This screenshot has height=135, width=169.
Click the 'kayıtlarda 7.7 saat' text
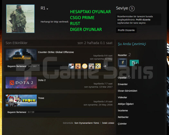(x=103, y=84)
